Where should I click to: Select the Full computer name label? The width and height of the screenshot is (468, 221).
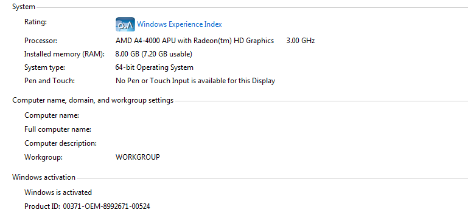(x=58, y=129)
